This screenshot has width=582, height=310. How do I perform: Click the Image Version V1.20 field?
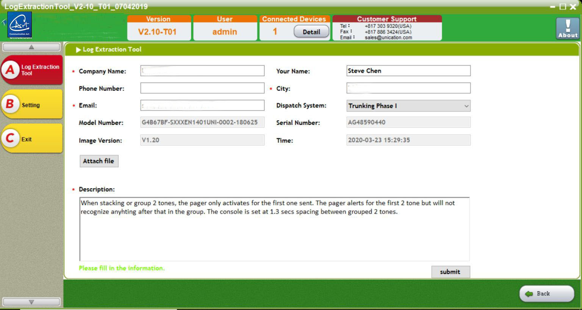[202, 140]
